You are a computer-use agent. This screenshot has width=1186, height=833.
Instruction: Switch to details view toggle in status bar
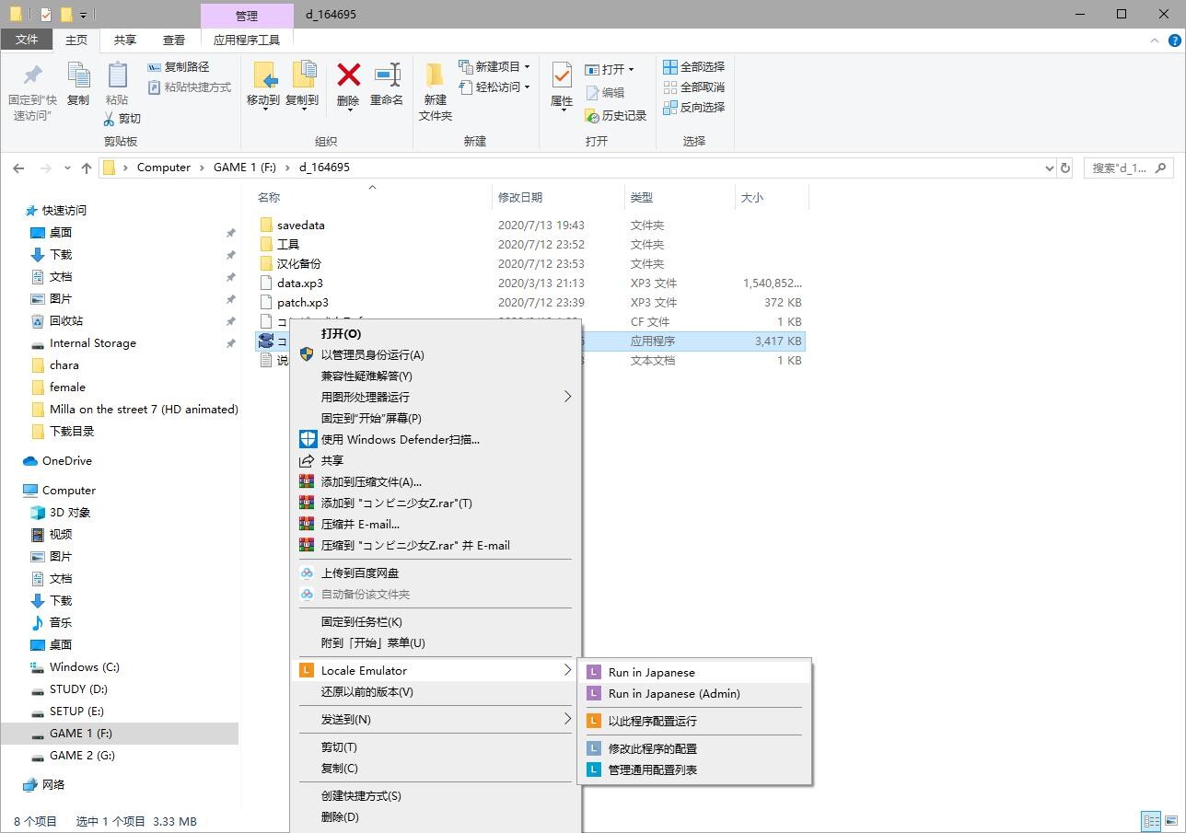click(x=1151, y=821)
